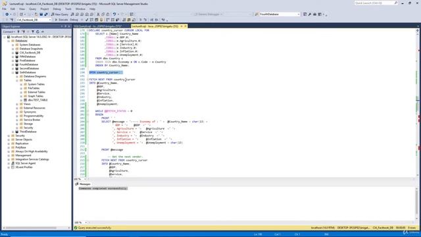Select the Integration Services Catalogs node

coord(32,159)
